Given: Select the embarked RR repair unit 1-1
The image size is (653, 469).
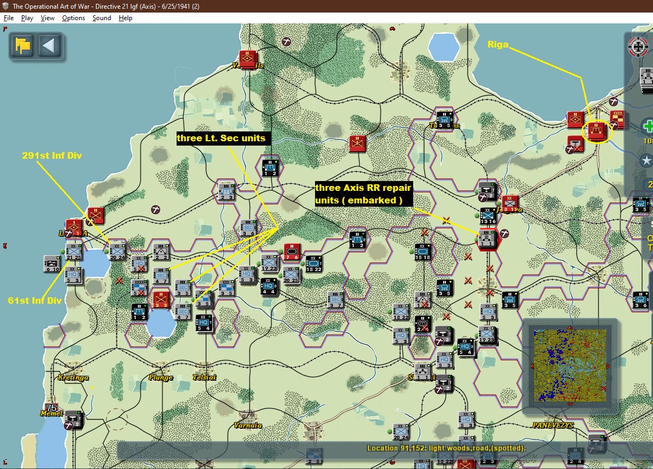Looking at the screenshot, I should (x=487, y=239).
